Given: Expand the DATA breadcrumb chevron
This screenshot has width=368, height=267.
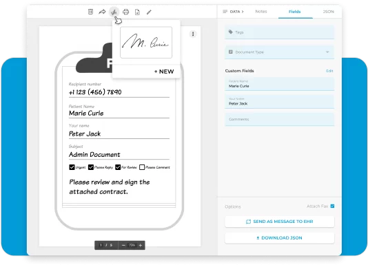Looking at the screenshot, I should 243,12.
